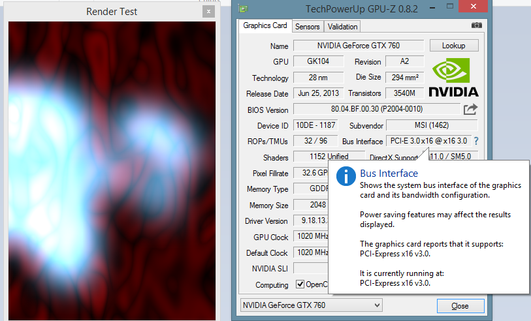The image size is (531, 321).
Task: Click the Shaders field 1152 Unified
Action: coord(329,157)
